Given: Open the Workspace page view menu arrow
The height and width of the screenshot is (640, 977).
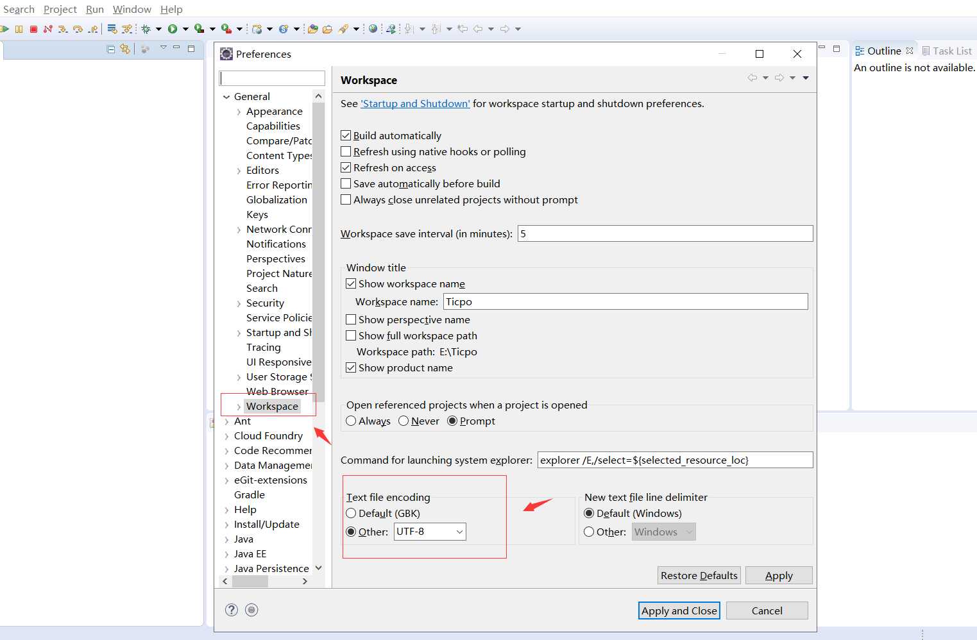Looking at the screenshot, I should (x=806, y=78).
